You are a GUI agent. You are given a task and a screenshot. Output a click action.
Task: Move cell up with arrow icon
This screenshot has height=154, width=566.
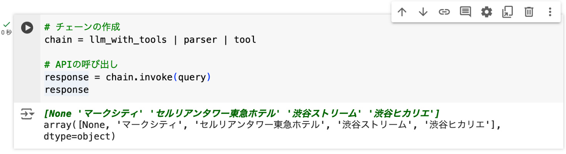tap(402, 12)
